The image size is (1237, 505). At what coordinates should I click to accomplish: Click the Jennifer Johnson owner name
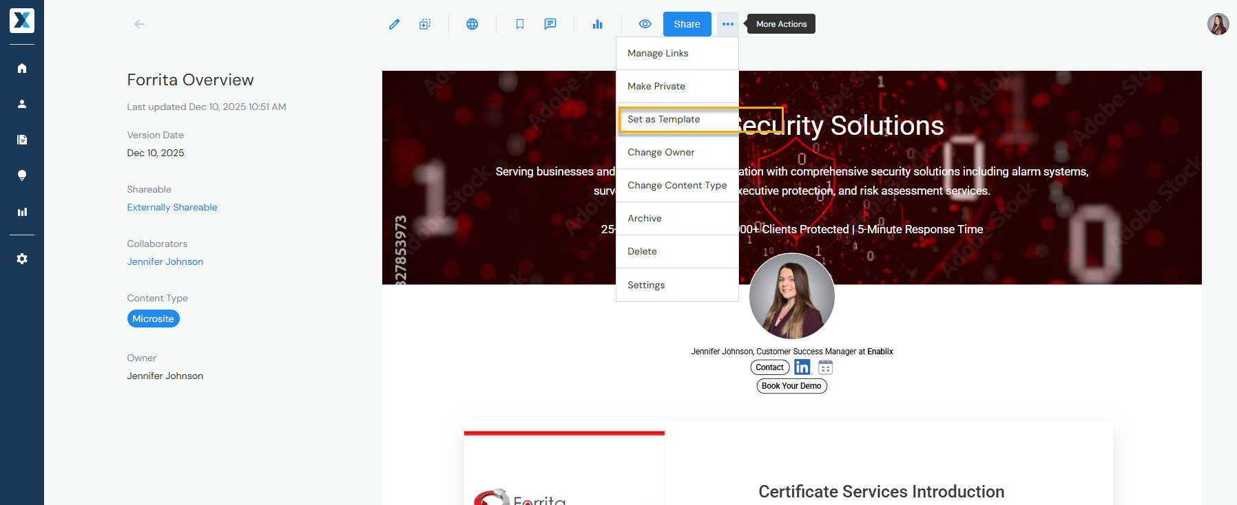(165, 376)
